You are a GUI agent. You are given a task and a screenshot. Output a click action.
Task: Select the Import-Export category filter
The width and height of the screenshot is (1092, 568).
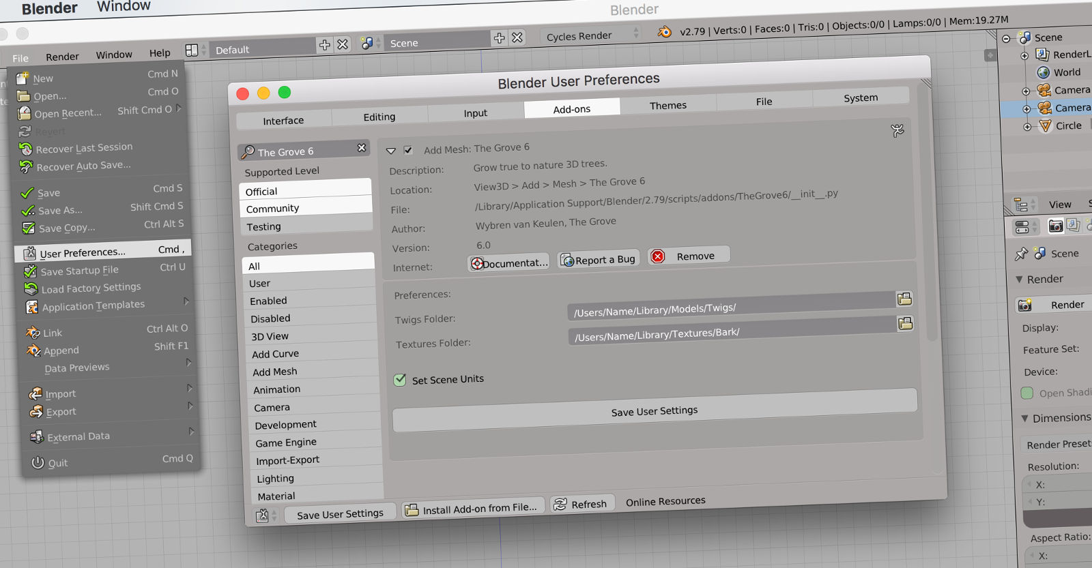pos(315,458)
